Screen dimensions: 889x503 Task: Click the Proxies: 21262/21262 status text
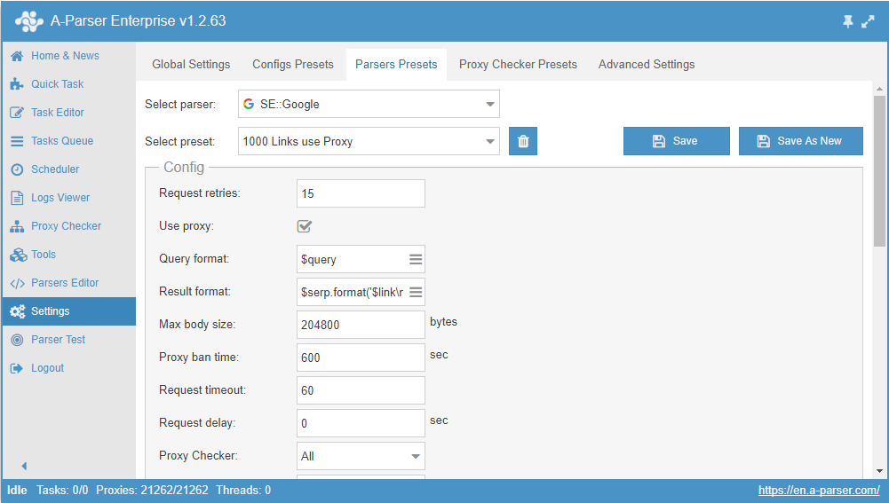[152, 490]
